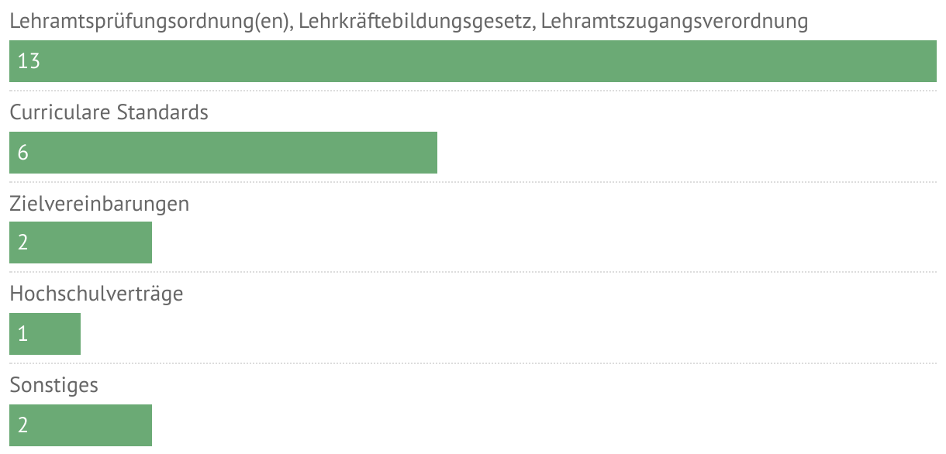Click dotted divider above Curriculare Standards label
The width and height of the screenshot is (946, 454).
tap(473, 91)
